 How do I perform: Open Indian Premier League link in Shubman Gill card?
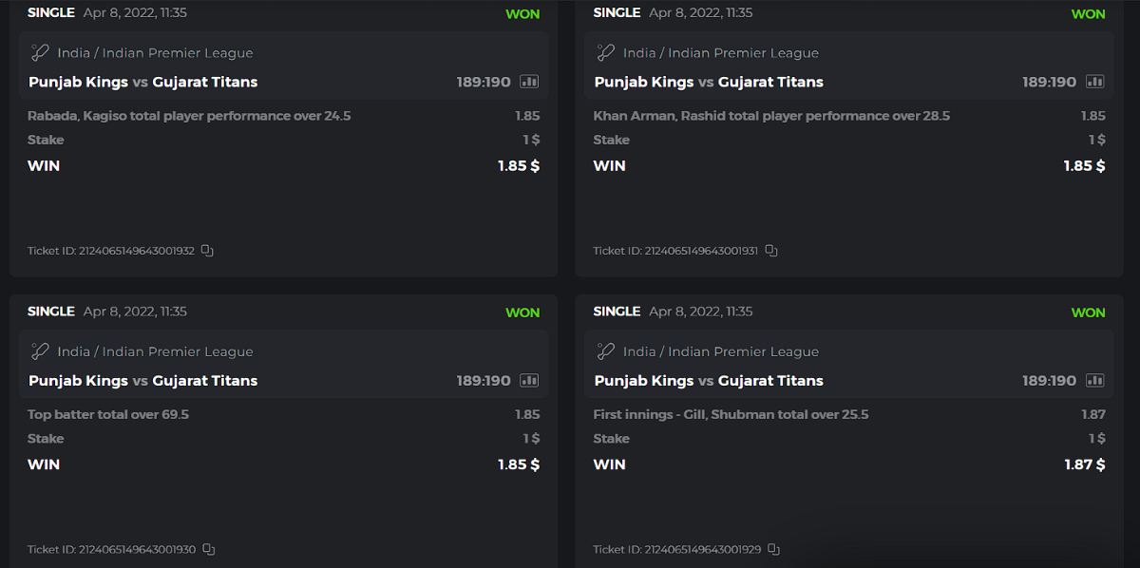point(743,351)
